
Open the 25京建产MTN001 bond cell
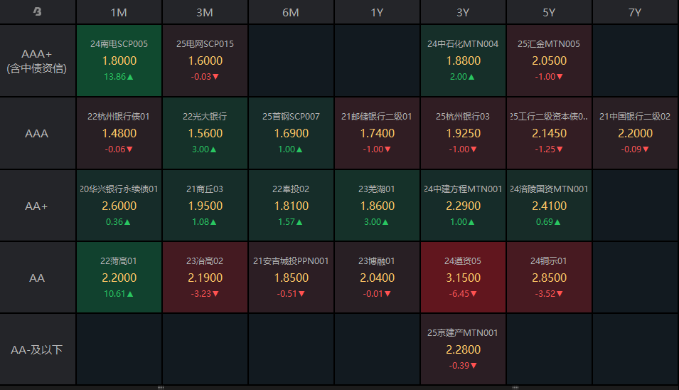click(463, 349)
